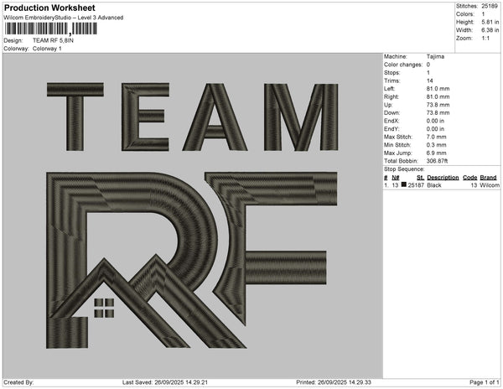Click the Description column header

coord(443,178)
